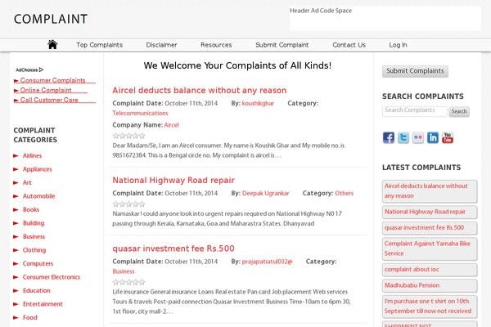The width and height of the screenshot is (491, 327).
Task: Open the Telecommunications category link
Action: click(140, 113)
